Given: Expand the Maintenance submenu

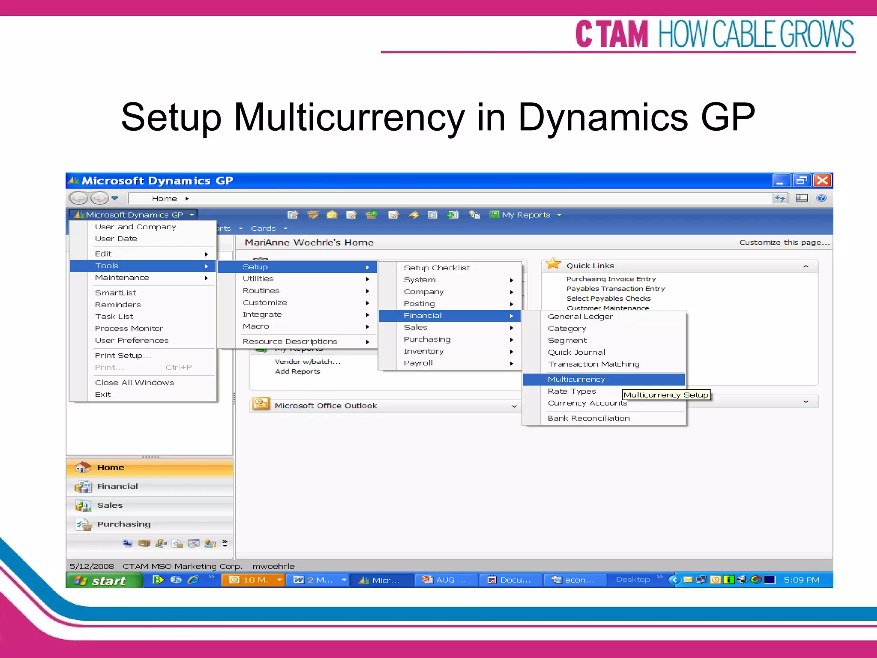Looking at the screenshot, I should click(x=143, y=278).
